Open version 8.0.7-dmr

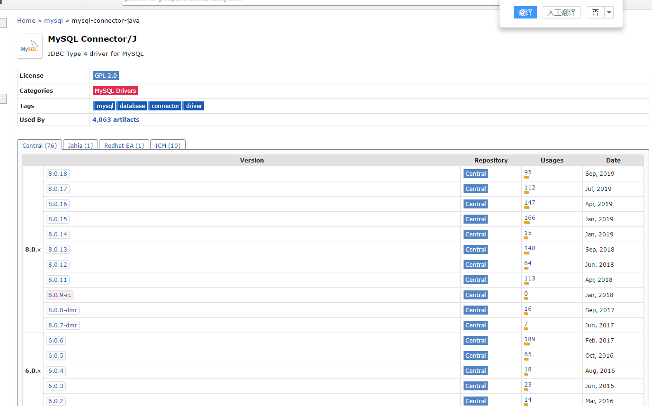click(x=63, y=325)
